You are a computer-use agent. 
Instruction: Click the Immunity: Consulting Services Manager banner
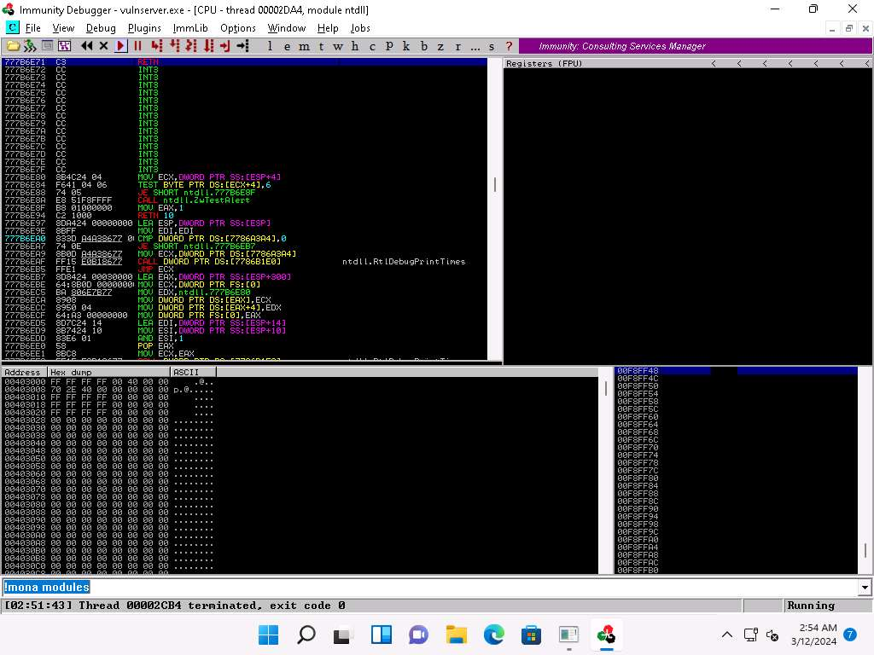click(x=623, y=46)
